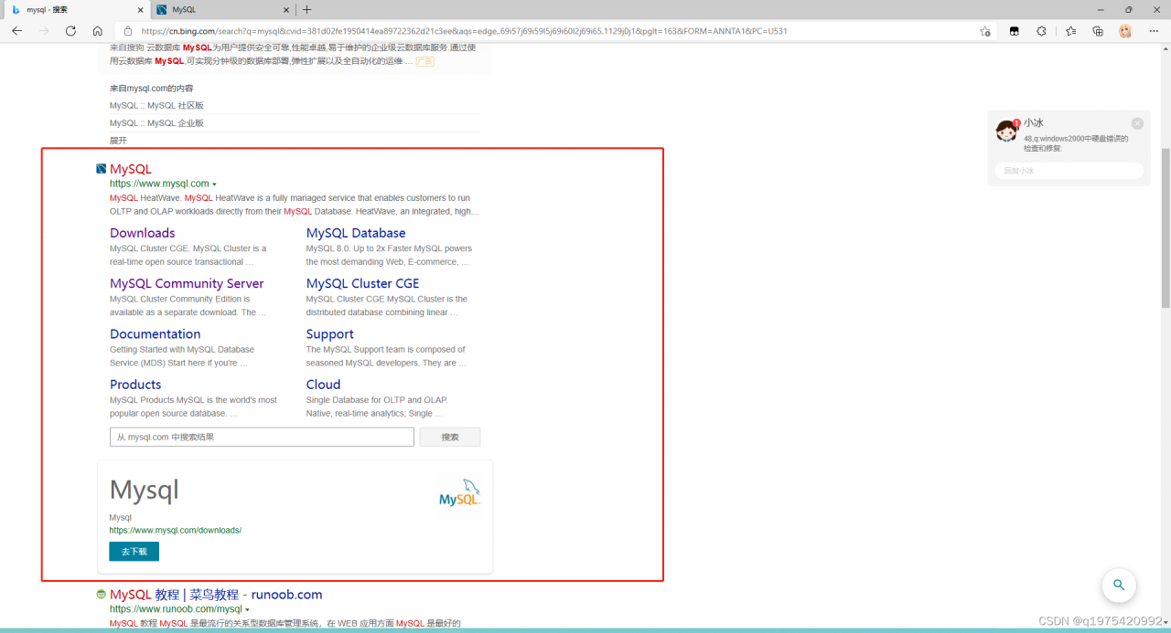This screenshot has height=633, width=1171.
Task: Open 'MySQL :: MySQL 企业版' link
Action: click(156, 123)
